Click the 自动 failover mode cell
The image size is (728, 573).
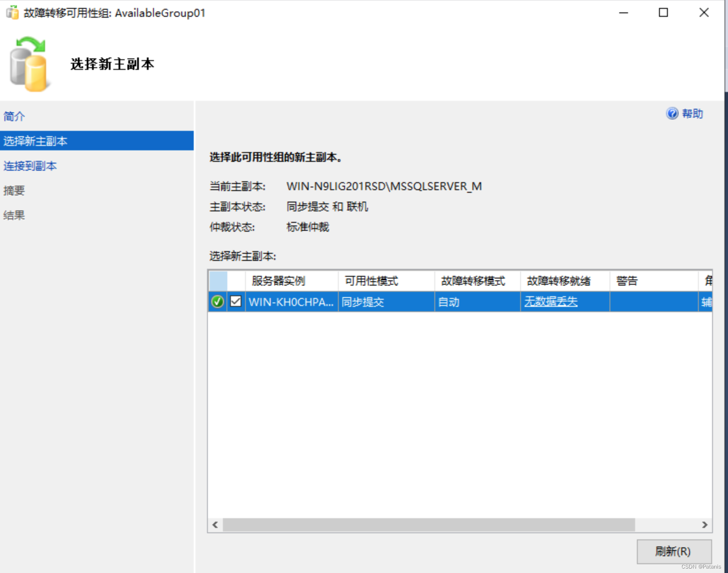pos(478,302)
